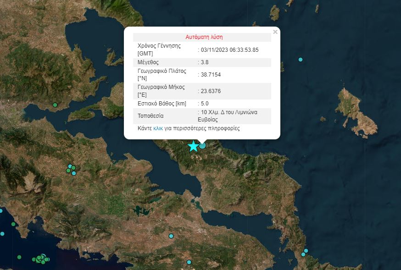Click the lone cyan marker in the northeastern sea
This screenshot has height=270, width=401.
click(301, 60)
